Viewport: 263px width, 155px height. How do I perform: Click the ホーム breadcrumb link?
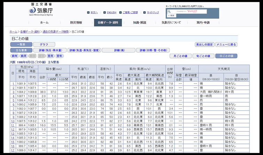14,32
